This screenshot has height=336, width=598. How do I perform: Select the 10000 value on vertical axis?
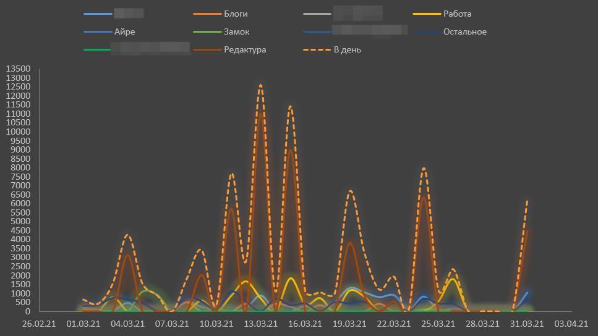point(18,132)
